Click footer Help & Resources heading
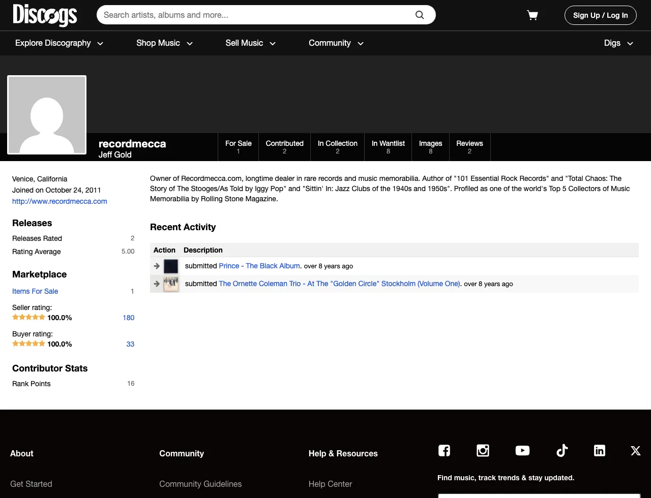 tap(343, 453)
